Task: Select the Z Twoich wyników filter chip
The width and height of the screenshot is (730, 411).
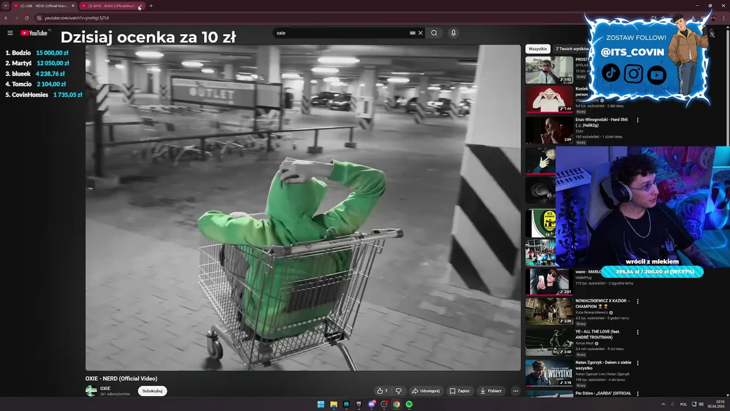Action: point(572,49)
